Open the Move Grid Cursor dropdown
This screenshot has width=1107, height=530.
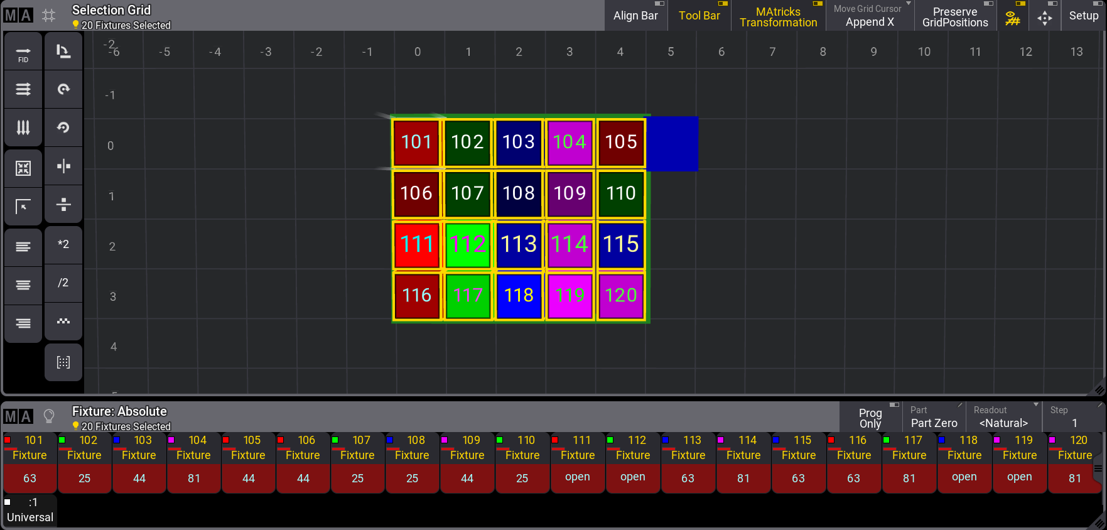870,16
